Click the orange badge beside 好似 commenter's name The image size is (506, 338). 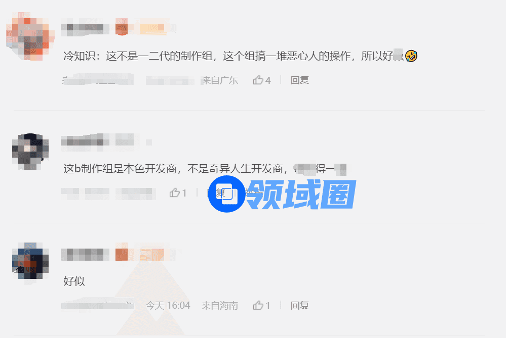[x=122, y=252]
